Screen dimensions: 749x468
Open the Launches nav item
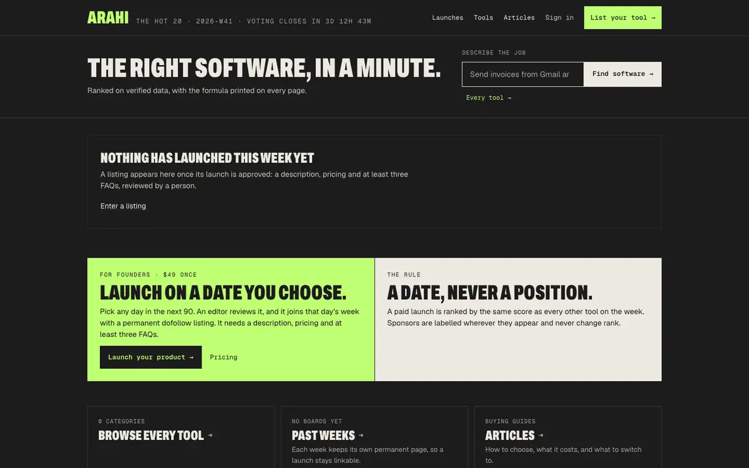tap(448, 17)
